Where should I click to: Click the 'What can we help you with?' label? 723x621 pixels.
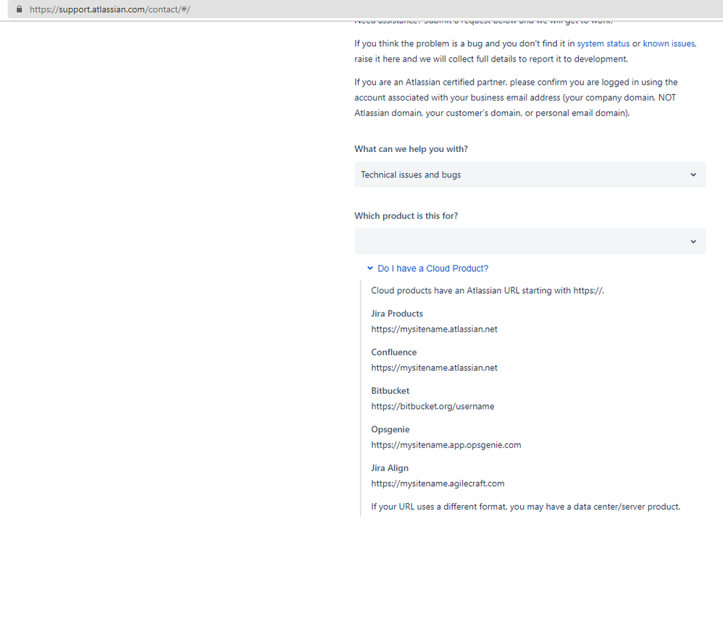point(411,149)
